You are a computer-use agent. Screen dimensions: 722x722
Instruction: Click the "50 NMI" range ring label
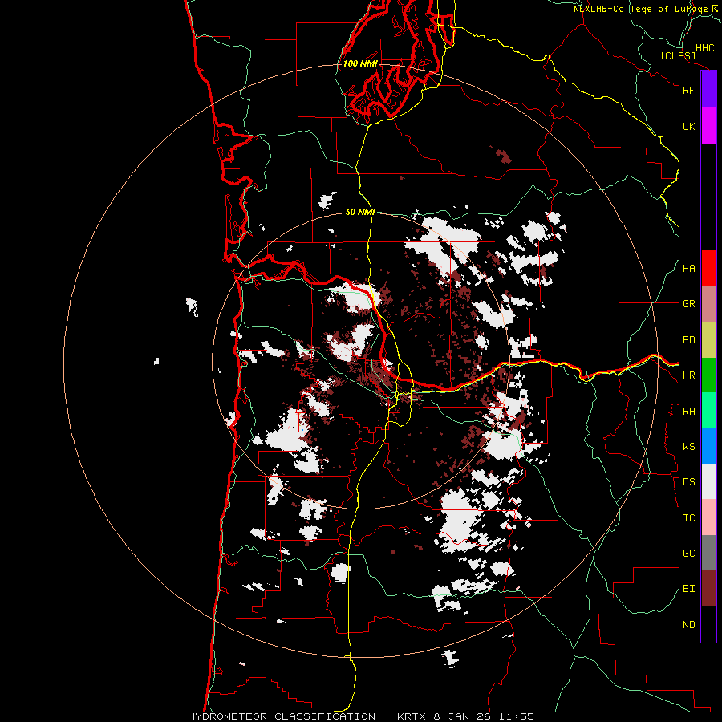click(360, 212)
